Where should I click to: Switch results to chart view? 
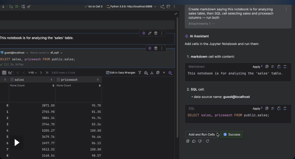10,73
